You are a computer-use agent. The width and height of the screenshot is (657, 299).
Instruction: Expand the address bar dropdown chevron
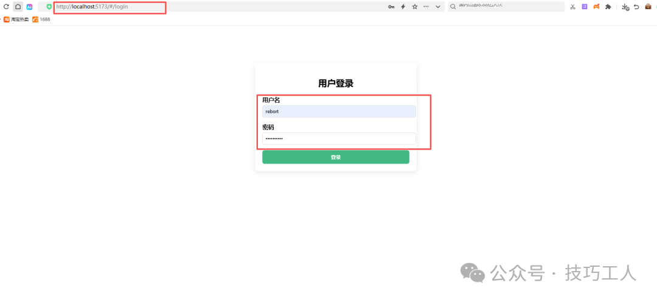point(438,7)
